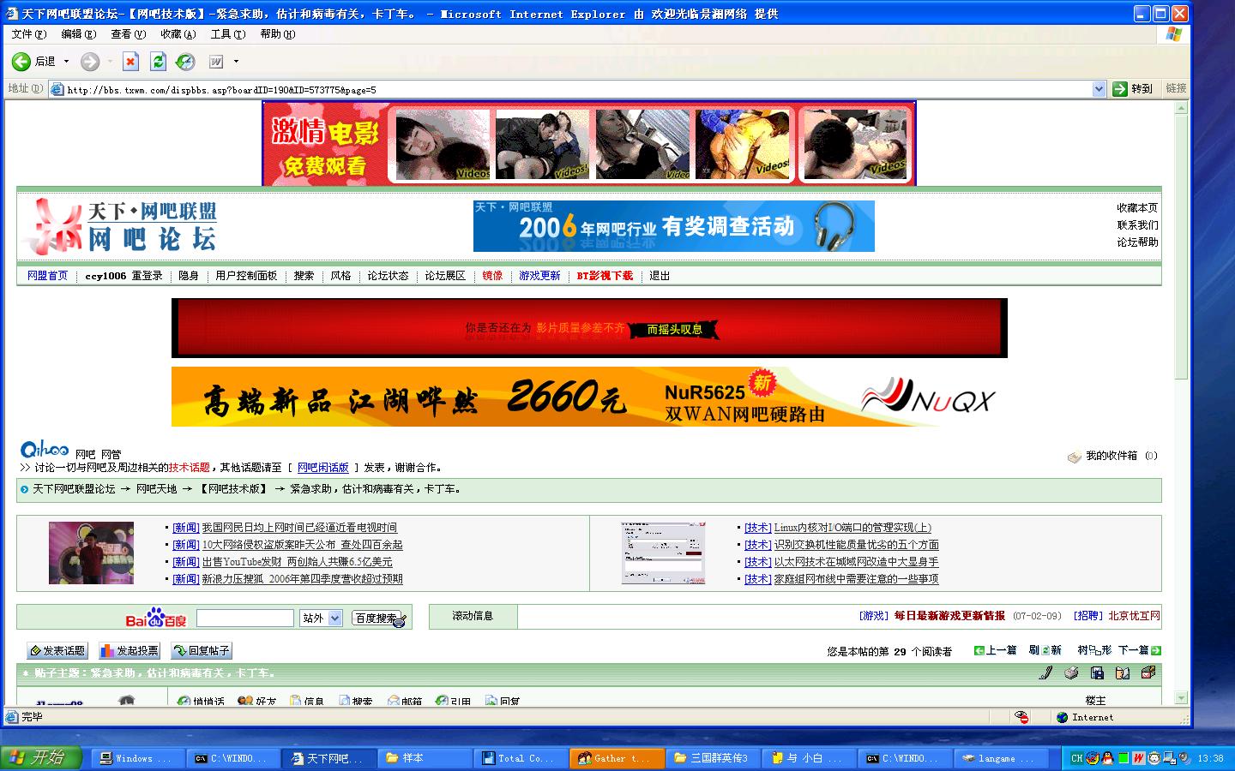Open 我的收件箱 inbox icon
The image size is (1235, 771).
(x=1075, y=457)
